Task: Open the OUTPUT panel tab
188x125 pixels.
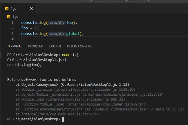Action: coord(55,46)
